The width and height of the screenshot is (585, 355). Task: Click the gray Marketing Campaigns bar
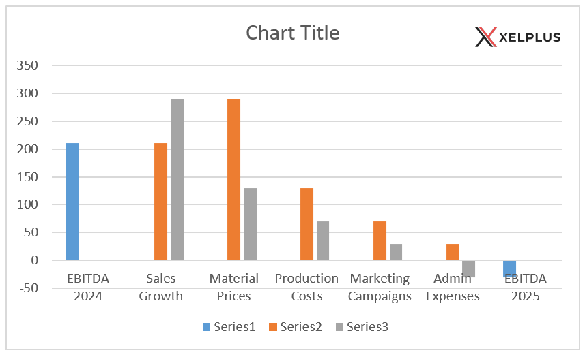pos(396,251)
